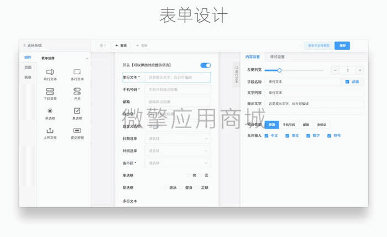Toggle the 必填 required checkbox

(x=347, y=81)
